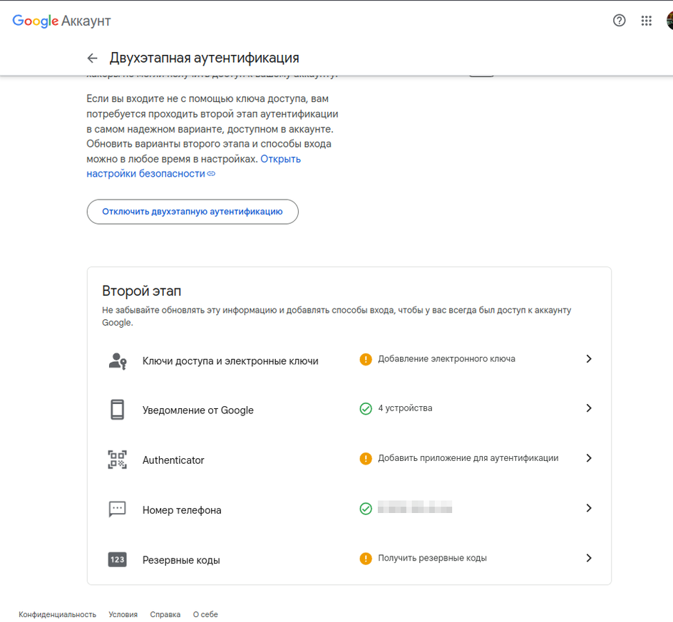Open the О себе footer link

click(x=205, y=614)
